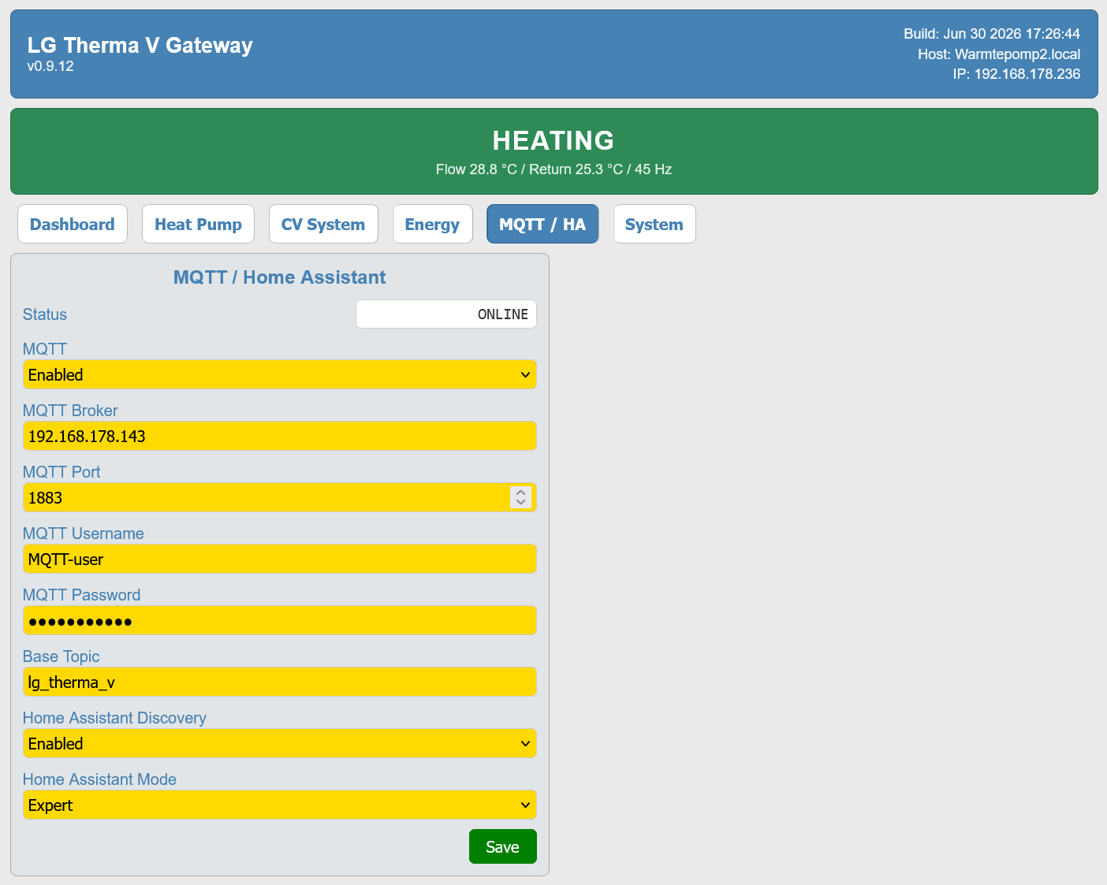Viewport: 1107px width, 885px height.
Task: Click the Status label
Action: point(45,314)
